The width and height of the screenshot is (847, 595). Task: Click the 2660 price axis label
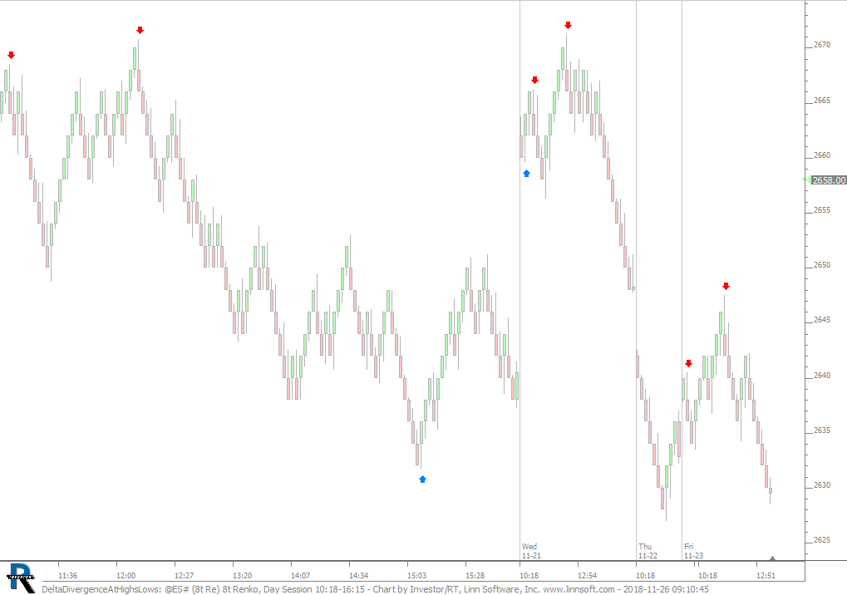(822, 155)
